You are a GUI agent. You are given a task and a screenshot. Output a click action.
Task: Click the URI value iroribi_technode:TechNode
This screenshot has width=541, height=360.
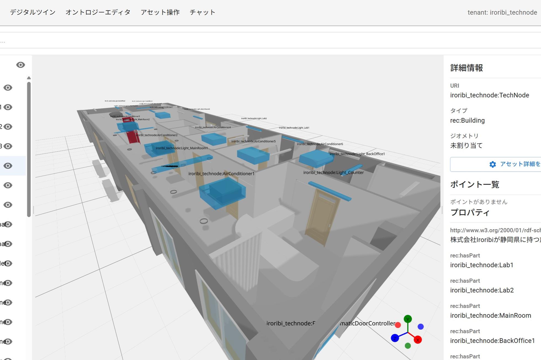tap(490, 95)
